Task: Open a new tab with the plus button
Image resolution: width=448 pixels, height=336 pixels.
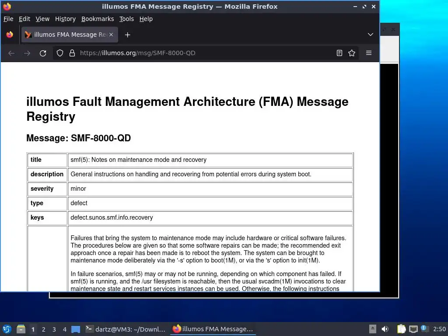Action: point(127,35)
